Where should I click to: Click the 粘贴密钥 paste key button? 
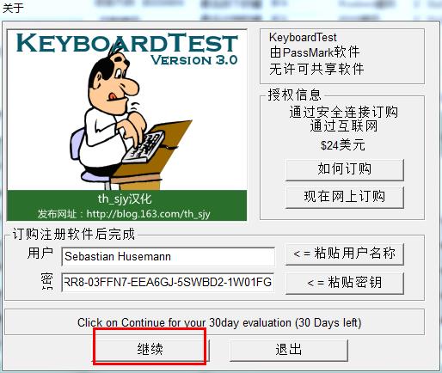coord(345,283)
